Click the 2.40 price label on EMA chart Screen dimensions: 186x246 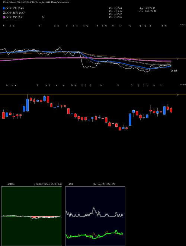tap(174, 71)
